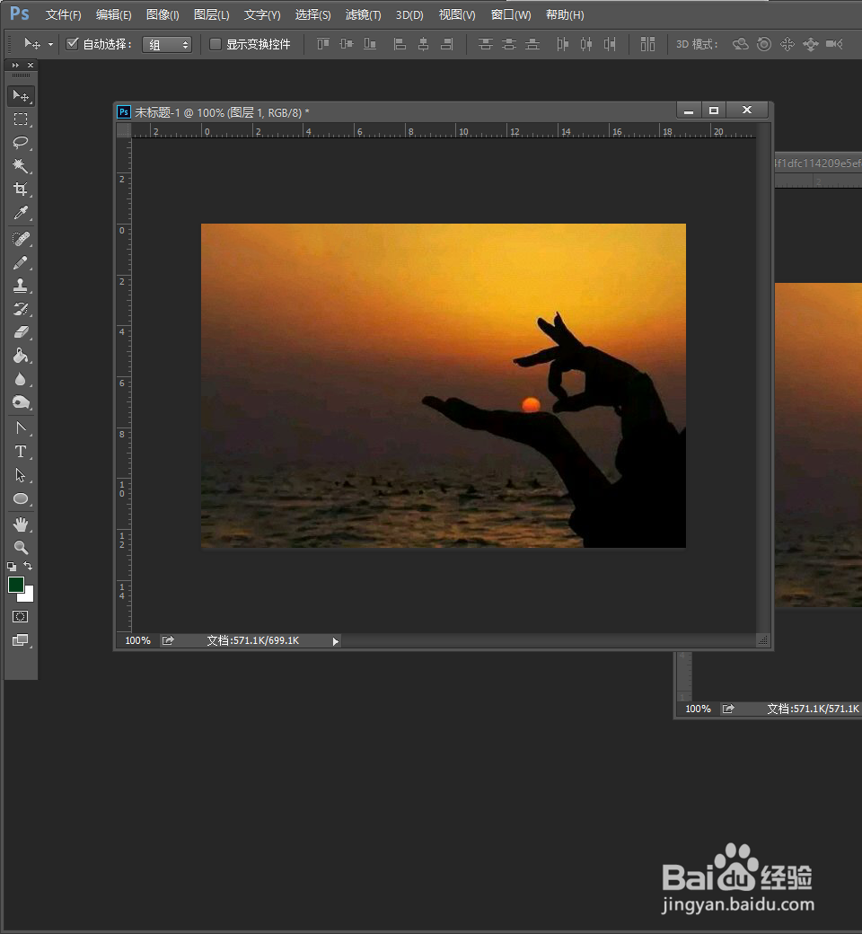
Task: Select the Eraser tool
Action: point(22,332)
